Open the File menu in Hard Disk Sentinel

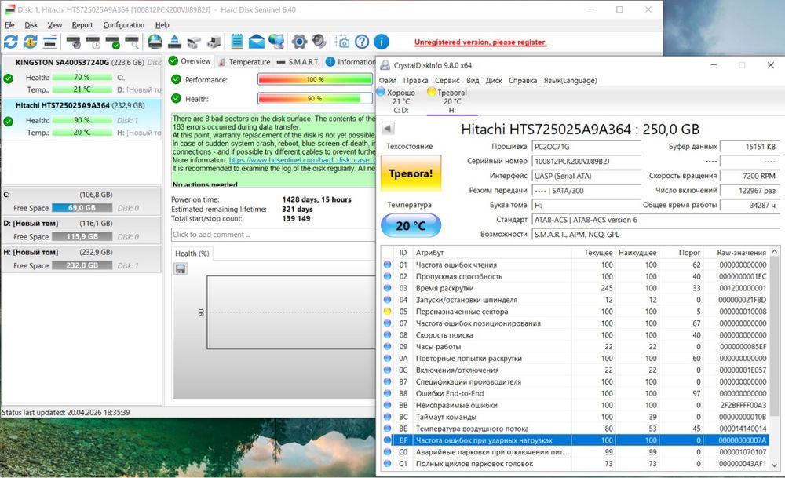click(9, 25)
